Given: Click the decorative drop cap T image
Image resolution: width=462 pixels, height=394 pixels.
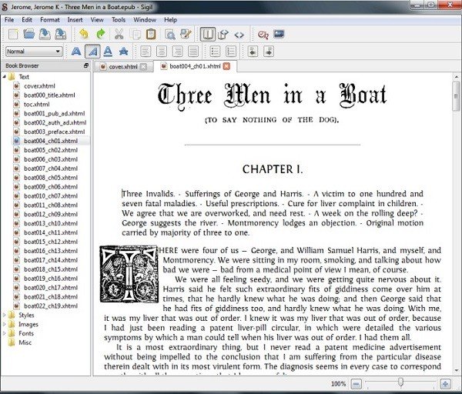Looking at the screenshot, I should click(x=129, y=274).
